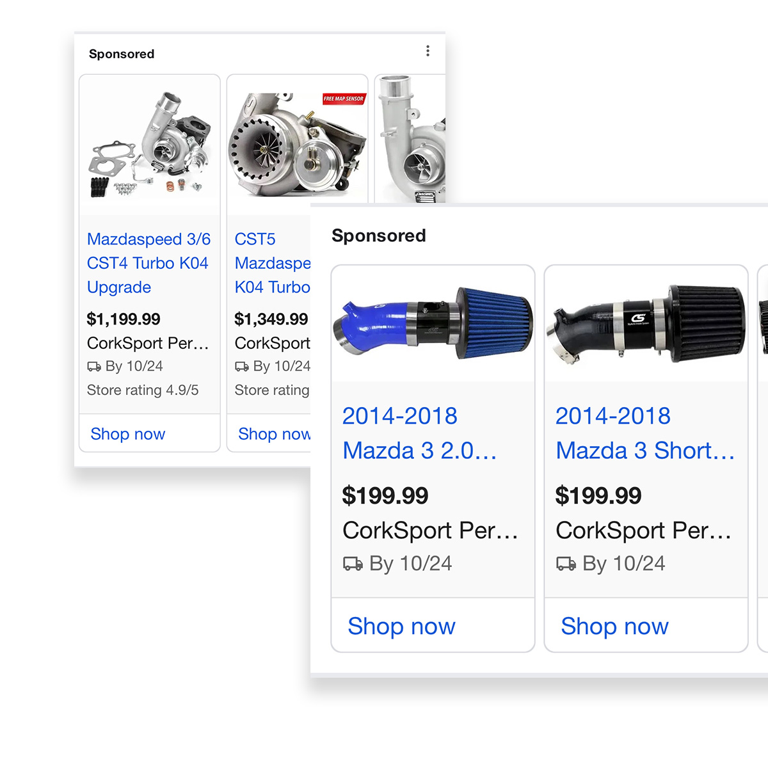Click Shop now under the blue intake
This screenshot has width=768, height=768.
[401, 626]
